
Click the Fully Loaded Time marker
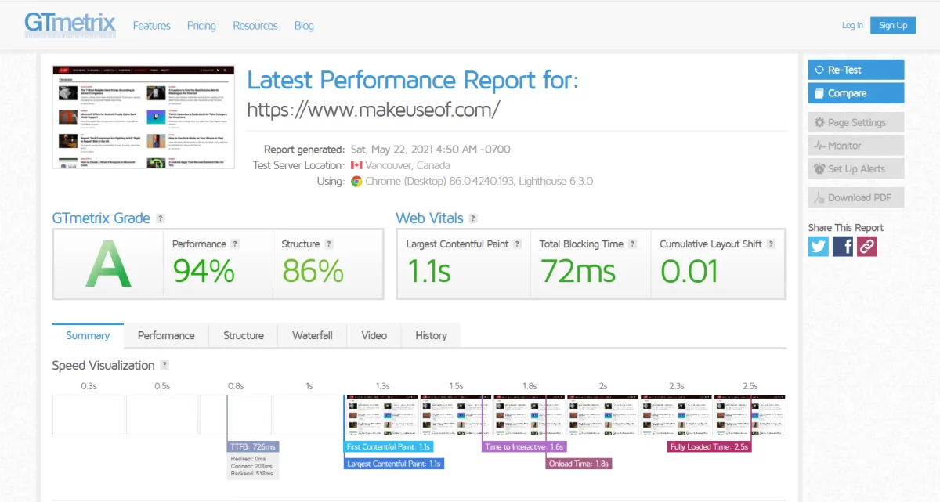(x=709, y=446)
